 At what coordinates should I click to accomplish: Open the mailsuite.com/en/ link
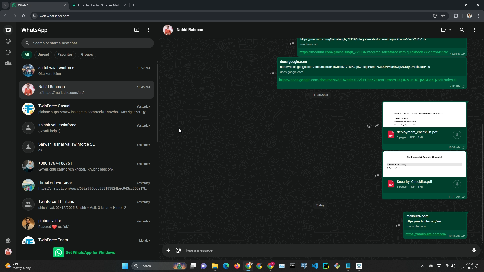coord(426,234)
